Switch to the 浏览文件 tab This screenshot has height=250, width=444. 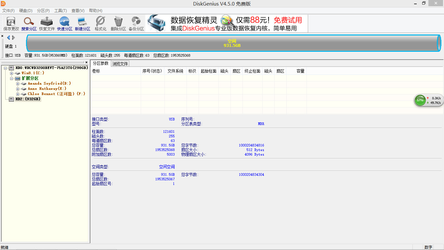tap(120, 63)
